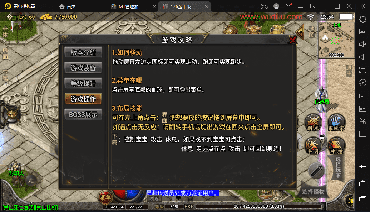
Task: Select the 版本介绍 guide tab
Action: coord(83,52)
